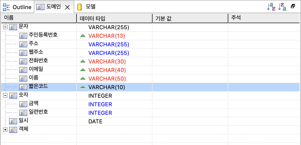Click the green triangle beside VARCHAR(40)
The height and width of the screenshot is (145, 301).
[x=83, y=70]
